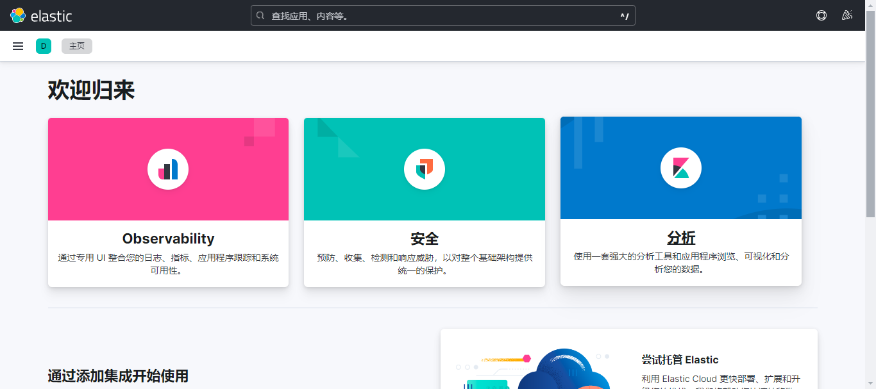This screenshot has width=876, height=389.
Task: Click the 分析 card description text
Action: click(x=681, y=263)
